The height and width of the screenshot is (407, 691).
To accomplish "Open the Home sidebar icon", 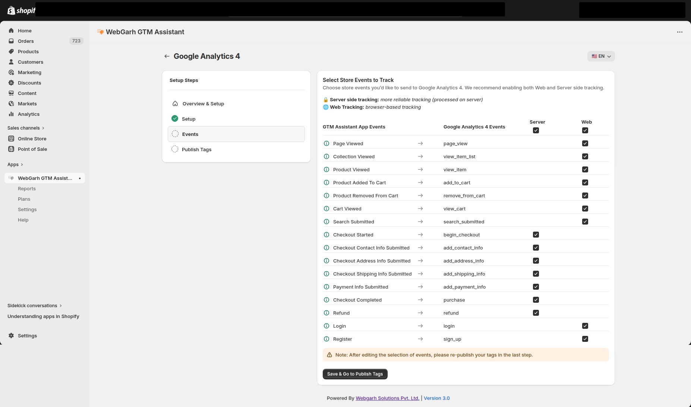I will coord(11,31).
